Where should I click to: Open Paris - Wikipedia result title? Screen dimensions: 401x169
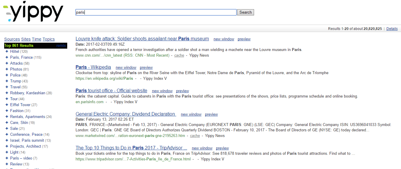[x=93, y=67]
